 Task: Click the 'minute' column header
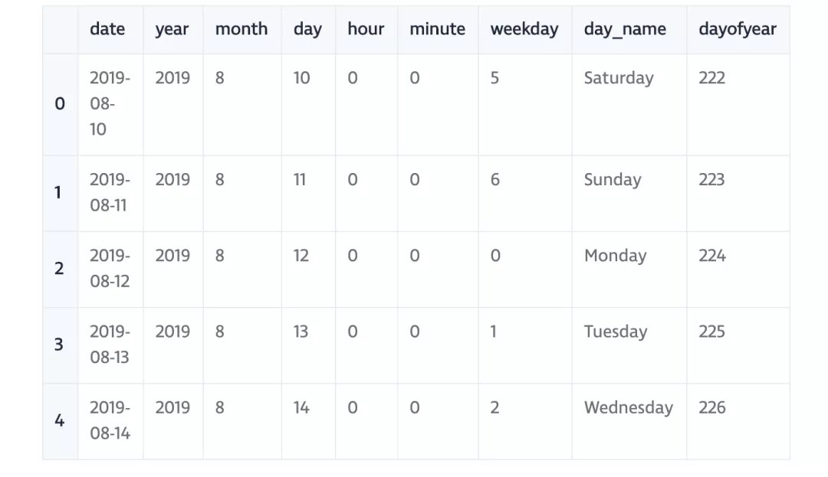pyautogui.click(x=437, y=29)
